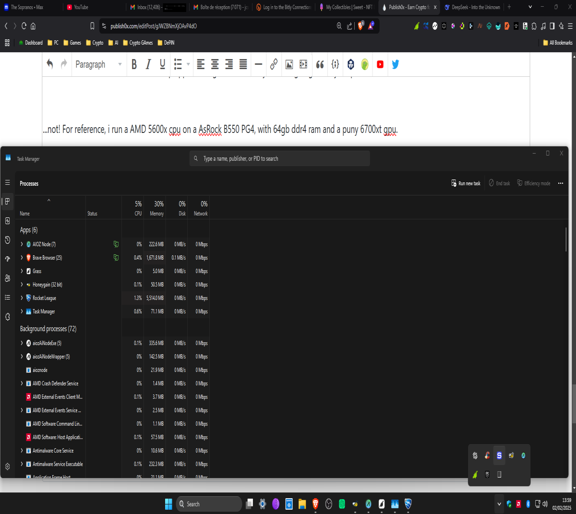Align text right in editor
The width and height of the screenshot is (576, 514).
[x=229, y=64]
